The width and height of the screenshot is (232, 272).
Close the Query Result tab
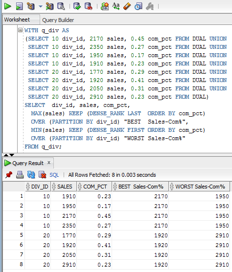point(49,163)
